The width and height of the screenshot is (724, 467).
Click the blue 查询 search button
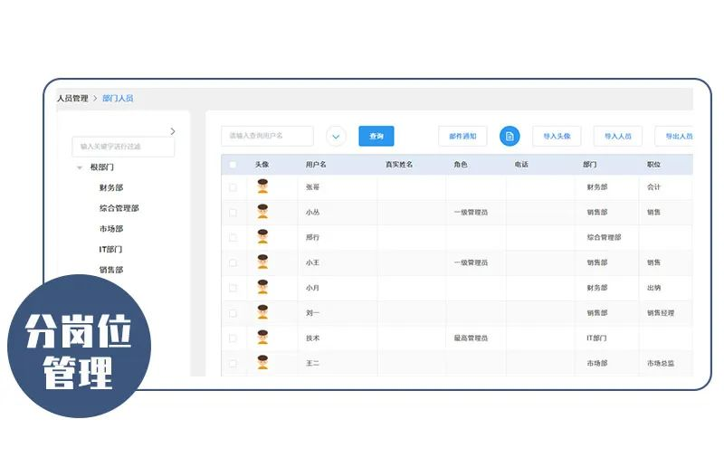[376, 136]
